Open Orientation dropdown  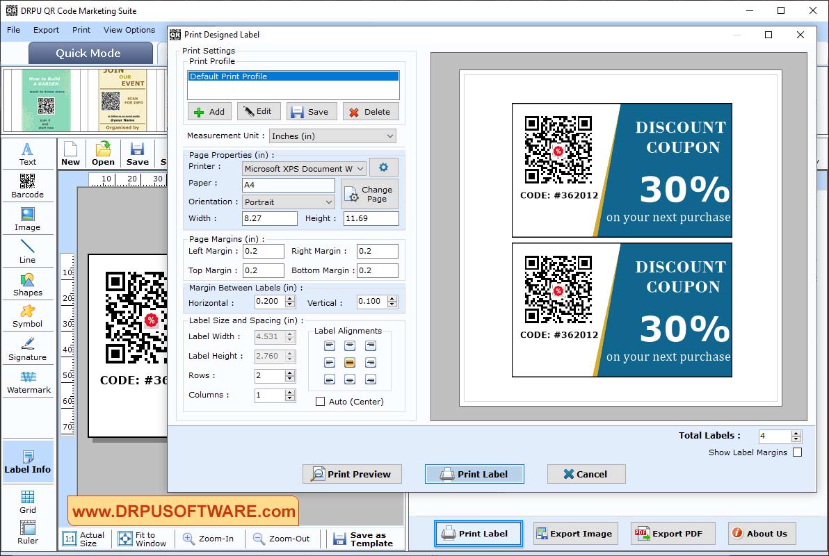click(288, 202)
